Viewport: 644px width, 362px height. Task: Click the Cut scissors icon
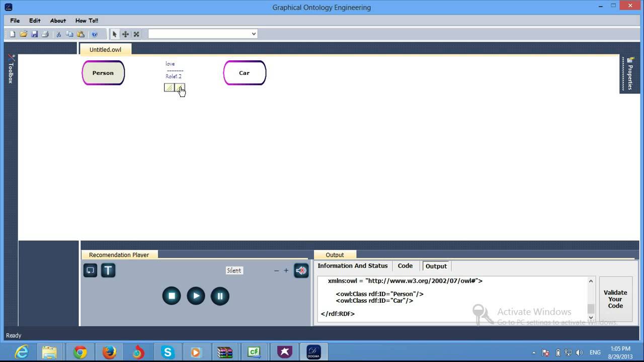(x=59, y=34)
